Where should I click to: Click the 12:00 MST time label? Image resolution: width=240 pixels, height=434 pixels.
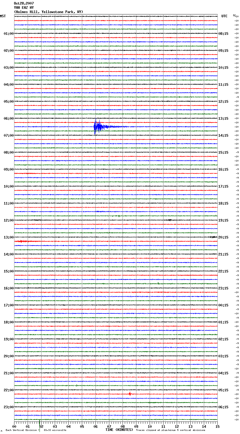click(x=9, y=220)
